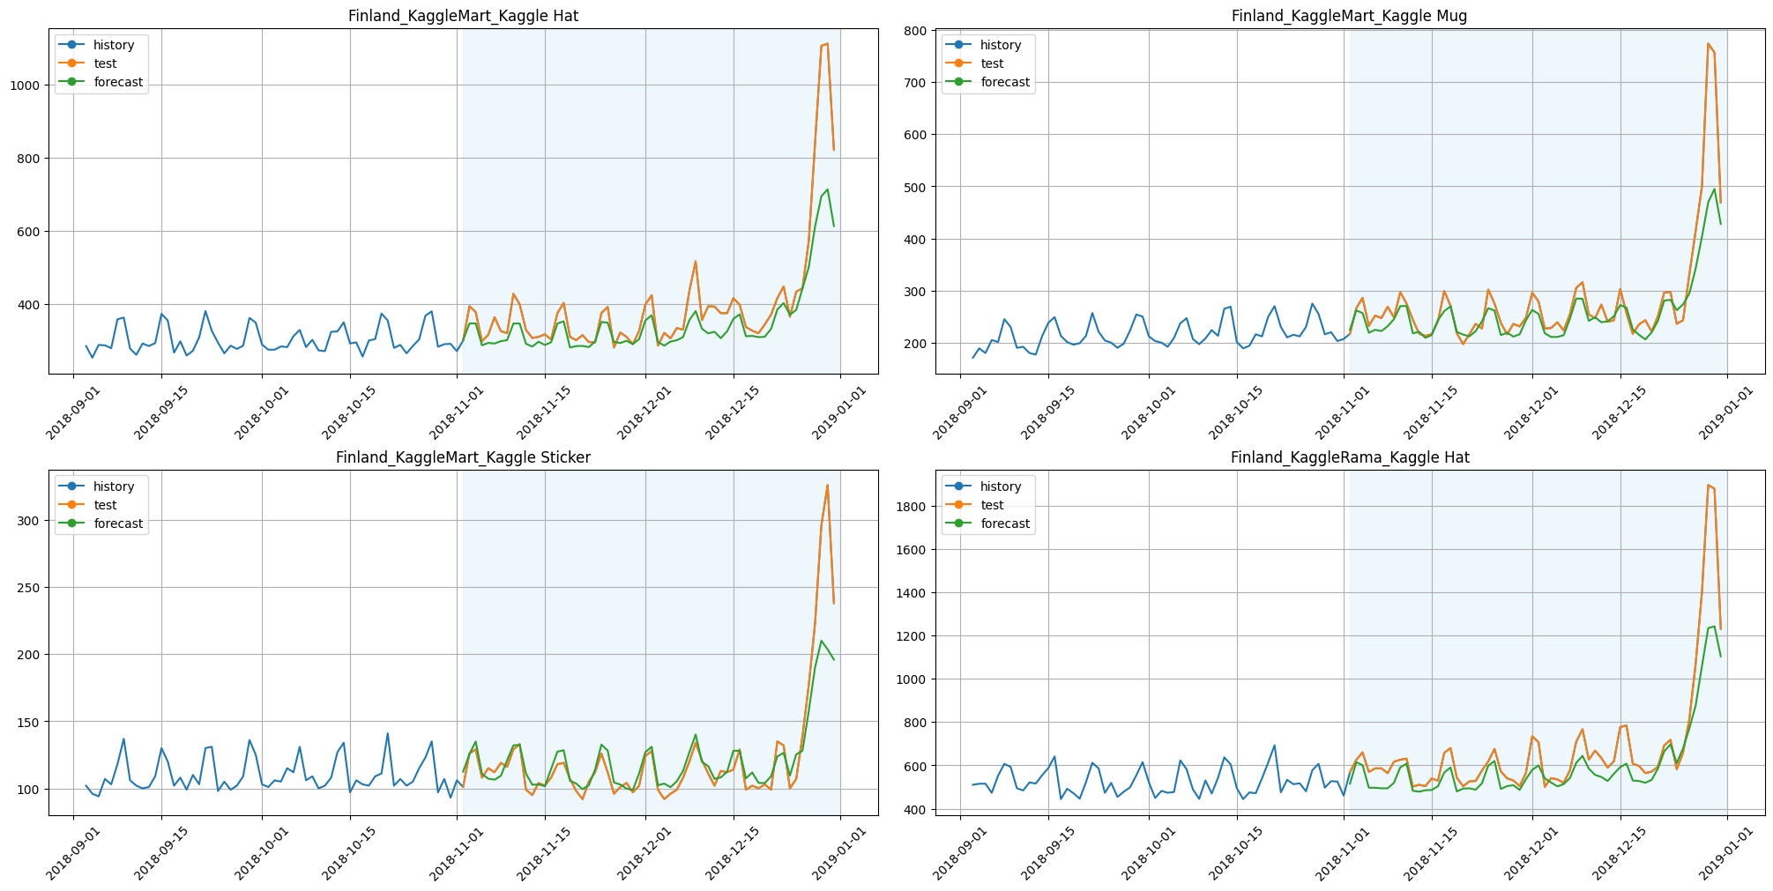This screenshot has width=1773, height=891.
Task: Click y-axis label 600 in KaggleMart Hat chart
Action: coord(30,232)
